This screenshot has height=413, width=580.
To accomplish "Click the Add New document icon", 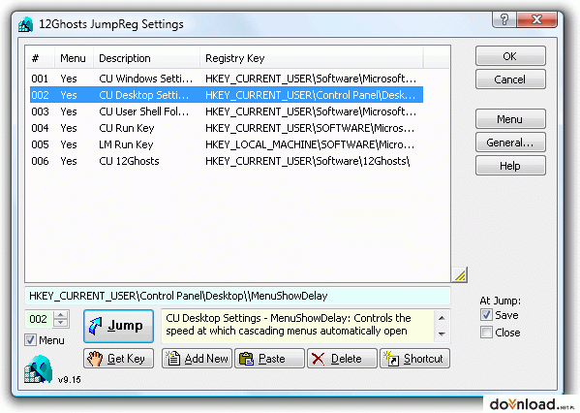I will [172, 358].
